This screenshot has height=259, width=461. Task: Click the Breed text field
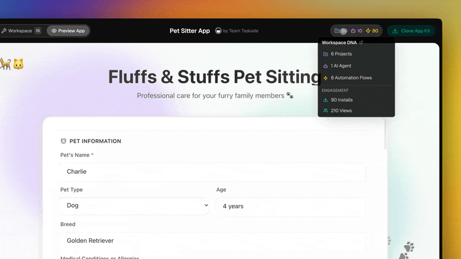point(213,240)
